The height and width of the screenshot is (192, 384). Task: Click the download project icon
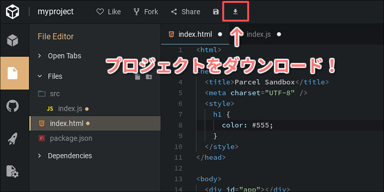click(x=235, y=12)
